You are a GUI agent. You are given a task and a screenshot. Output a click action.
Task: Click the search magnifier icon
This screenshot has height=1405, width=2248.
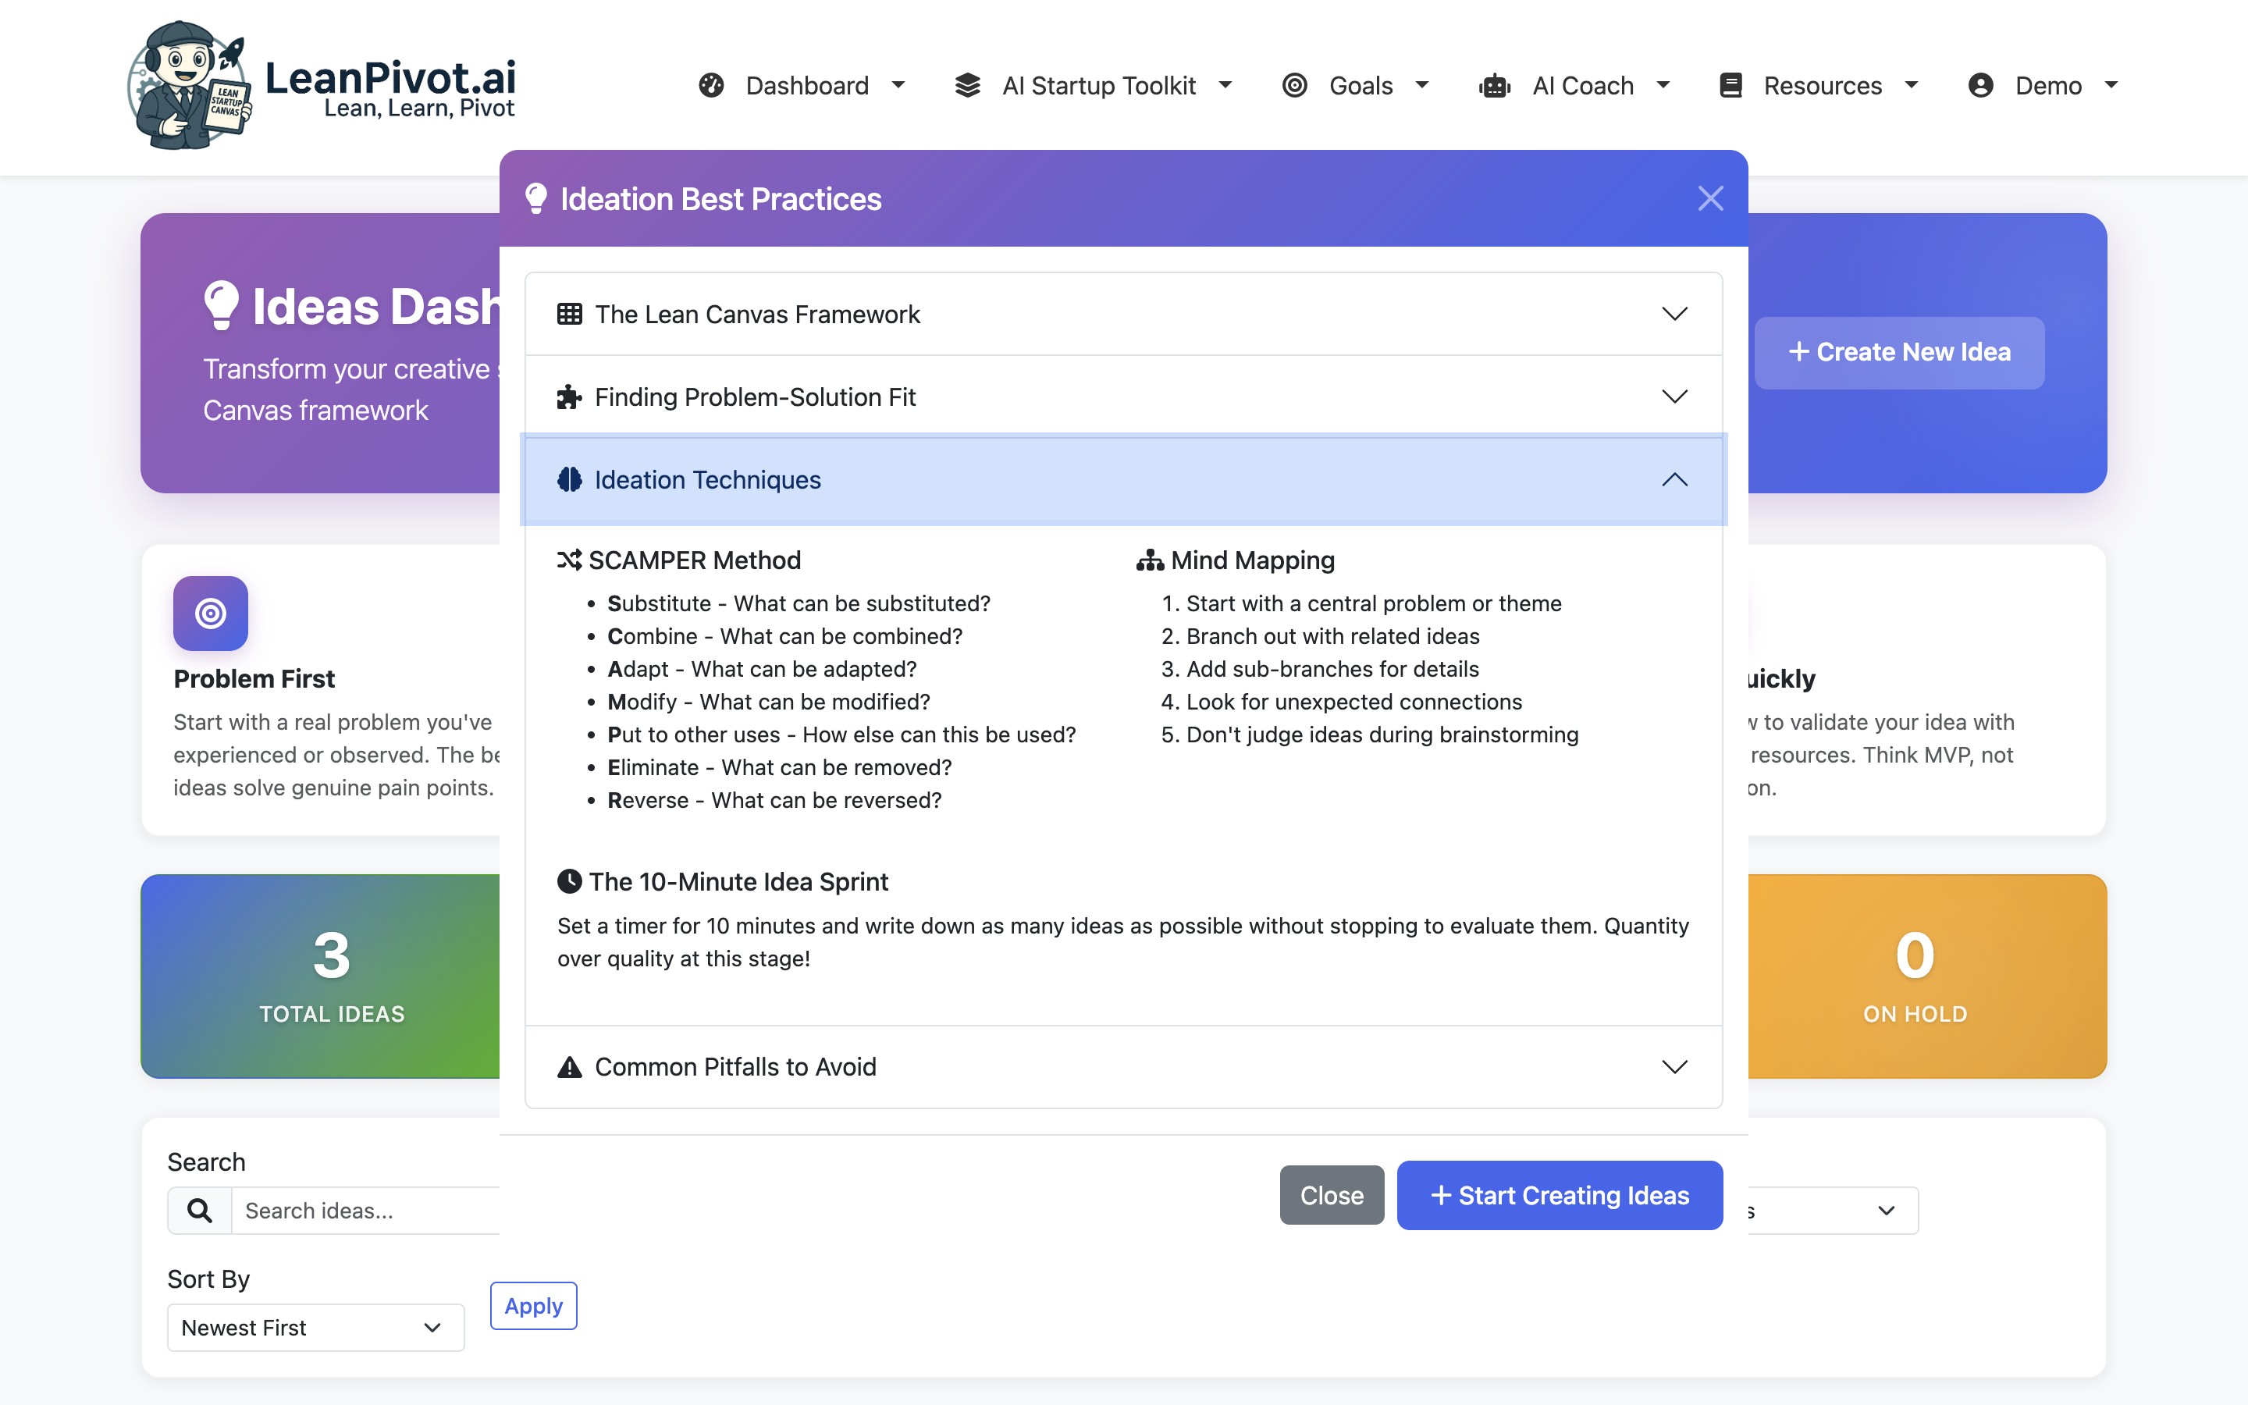tap(200, 1210)
